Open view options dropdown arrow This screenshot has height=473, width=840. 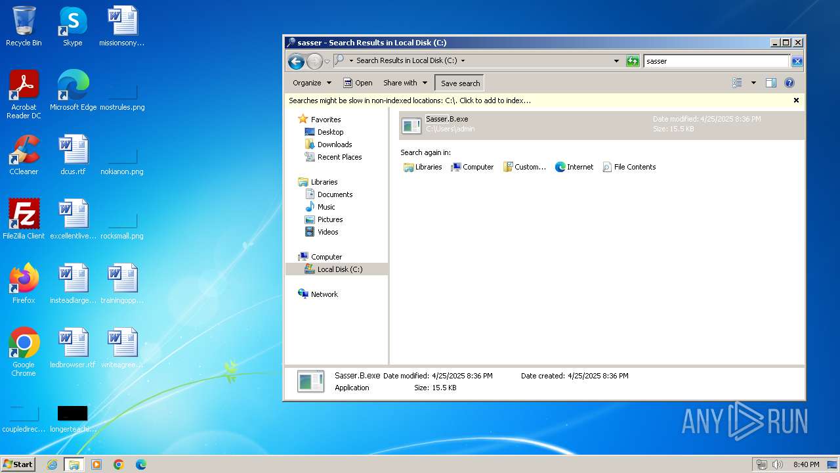pyautogui.click(x=753, y=83)
